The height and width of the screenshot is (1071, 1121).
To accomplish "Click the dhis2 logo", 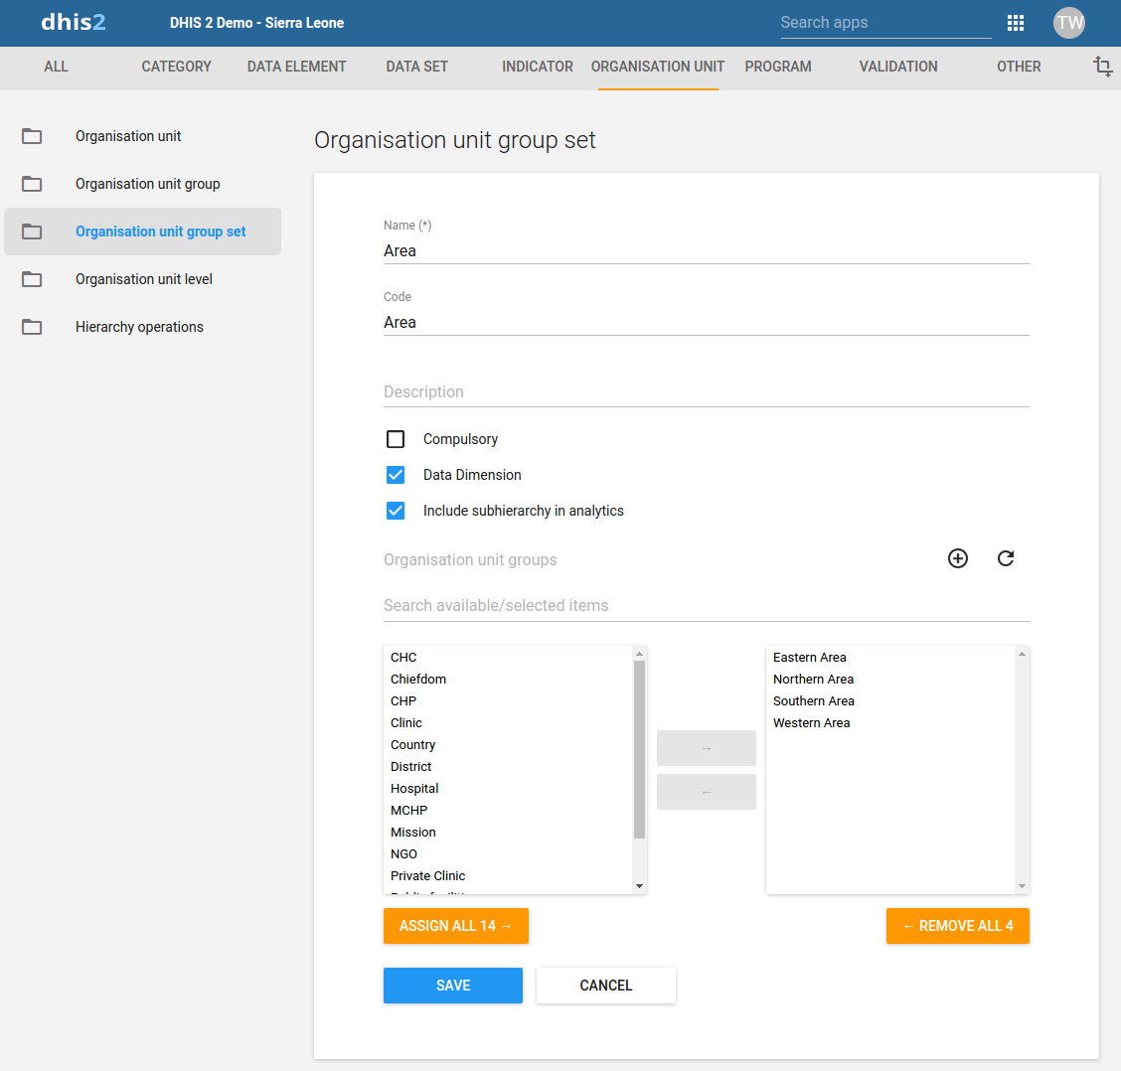I will [74, 22].
